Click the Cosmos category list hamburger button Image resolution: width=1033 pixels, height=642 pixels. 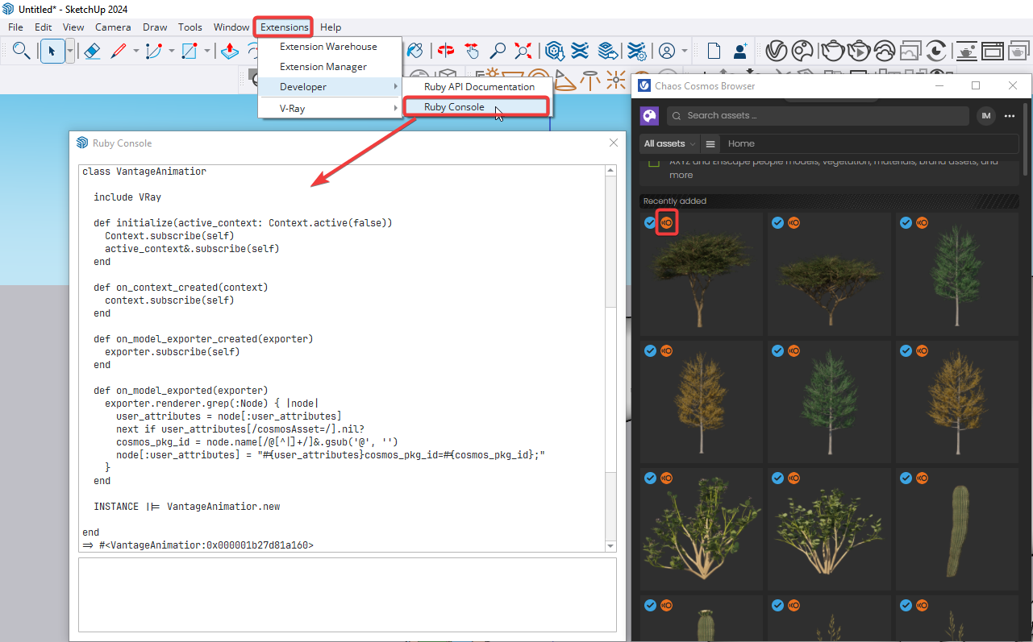(710, 144)
